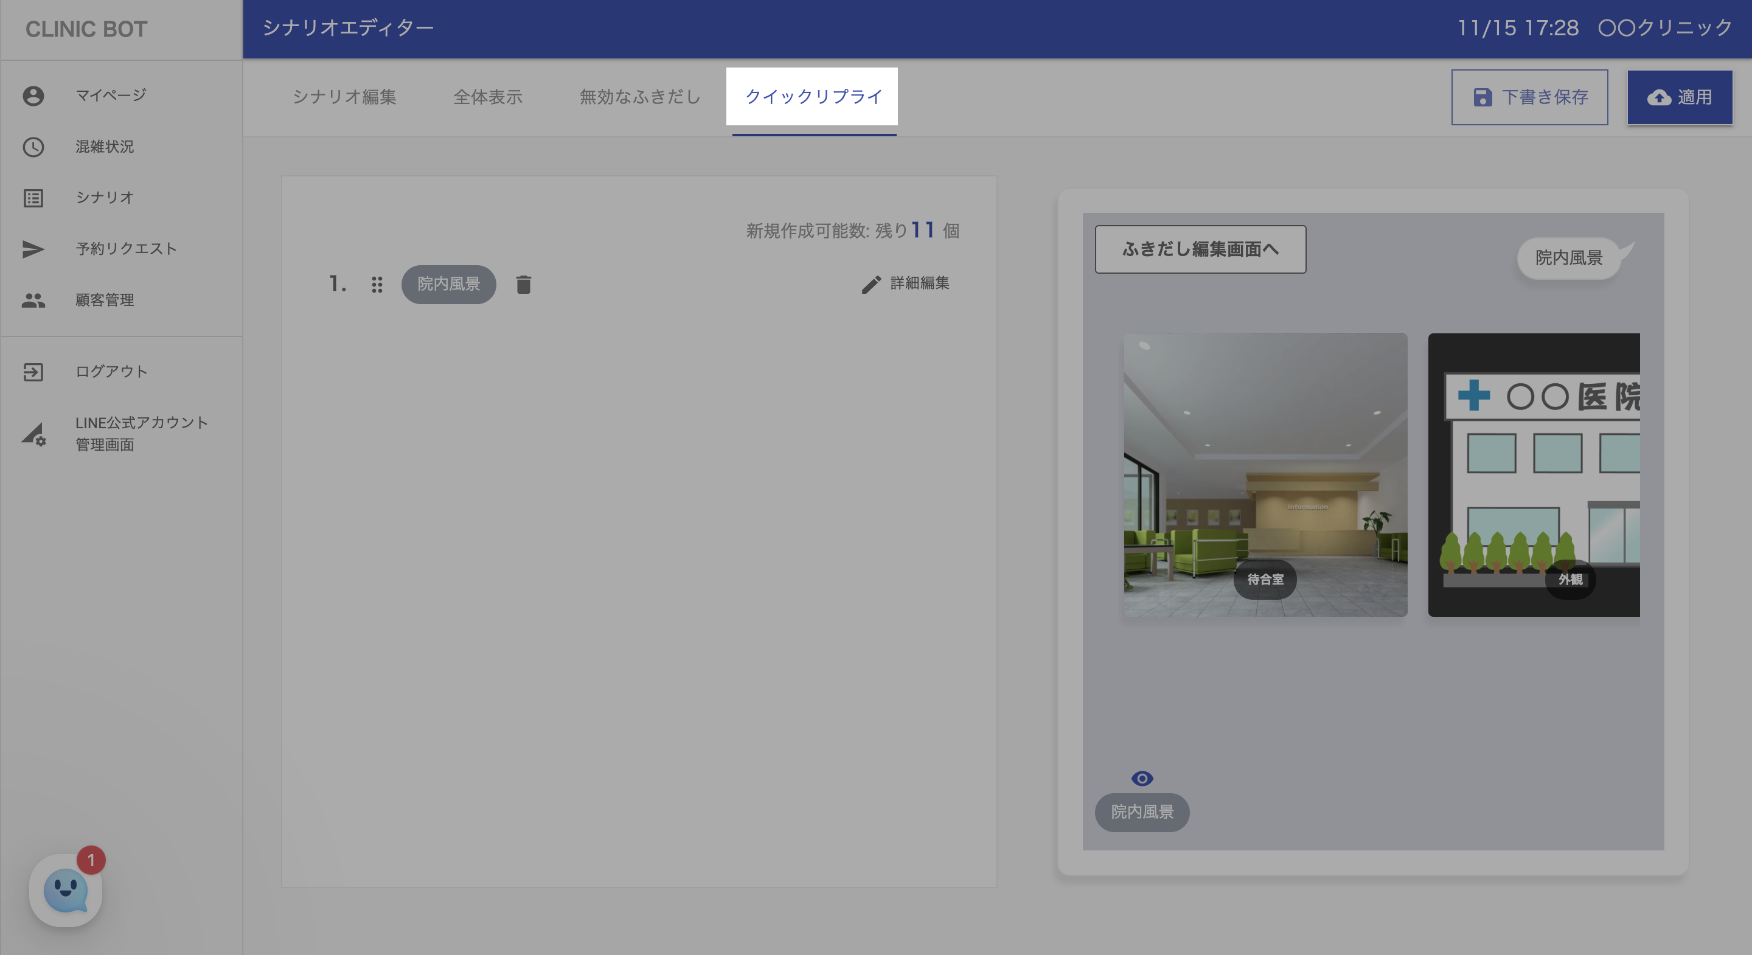
Task: Delete 院内風景 with trash icon
Action: pyautogui.click(x=523, y=284)
